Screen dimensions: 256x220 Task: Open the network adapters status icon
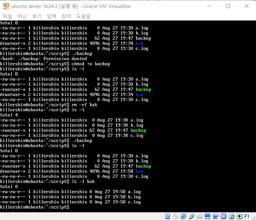(x=183, y=216)
